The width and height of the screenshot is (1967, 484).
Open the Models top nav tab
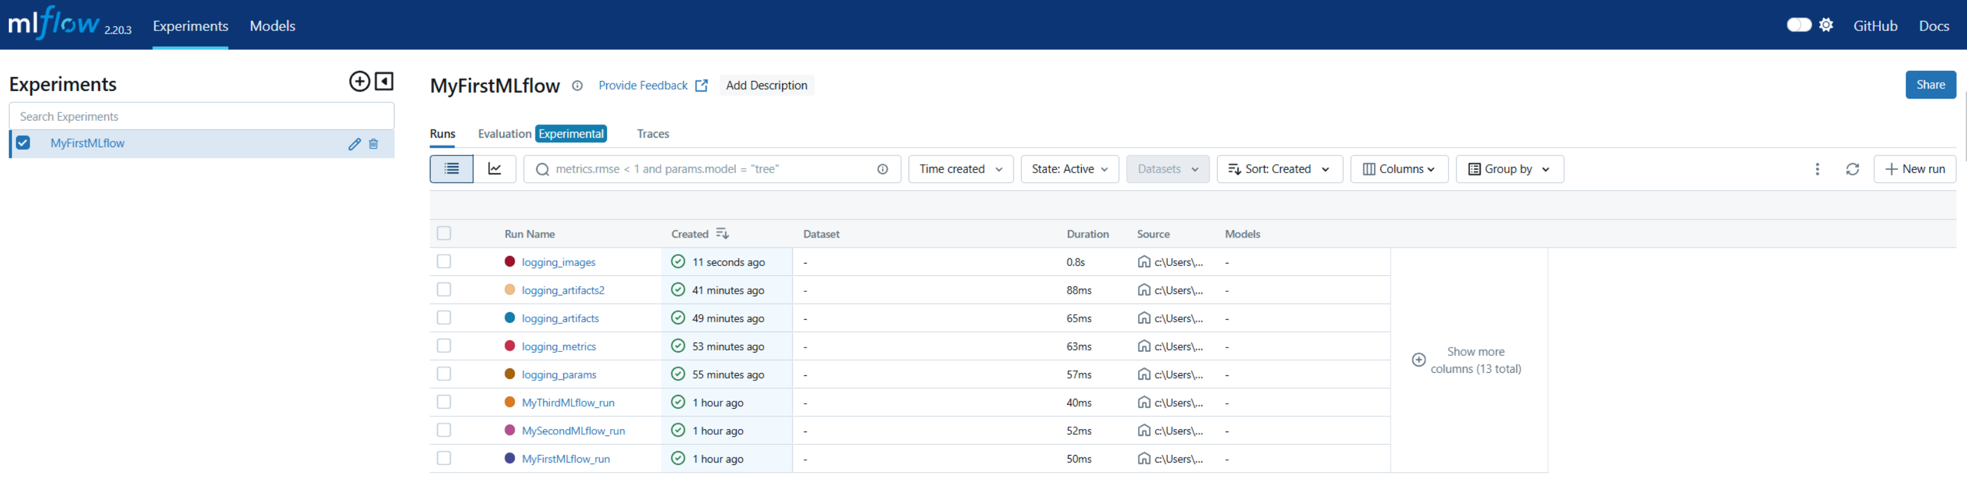[273, 26]
